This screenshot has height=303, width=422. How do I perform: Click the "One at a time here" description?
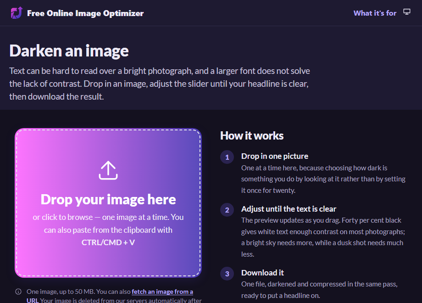click(x=323, y=179)
